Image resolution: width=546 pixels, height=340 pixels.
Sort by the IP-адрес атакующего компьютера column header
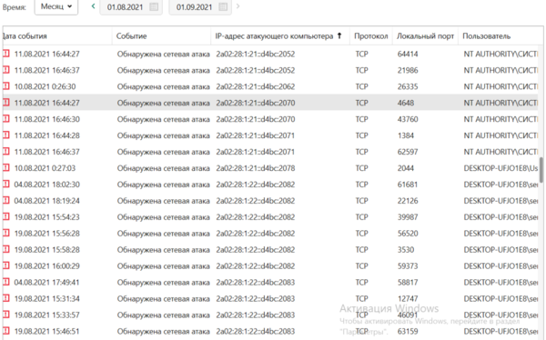click(274, 36)
